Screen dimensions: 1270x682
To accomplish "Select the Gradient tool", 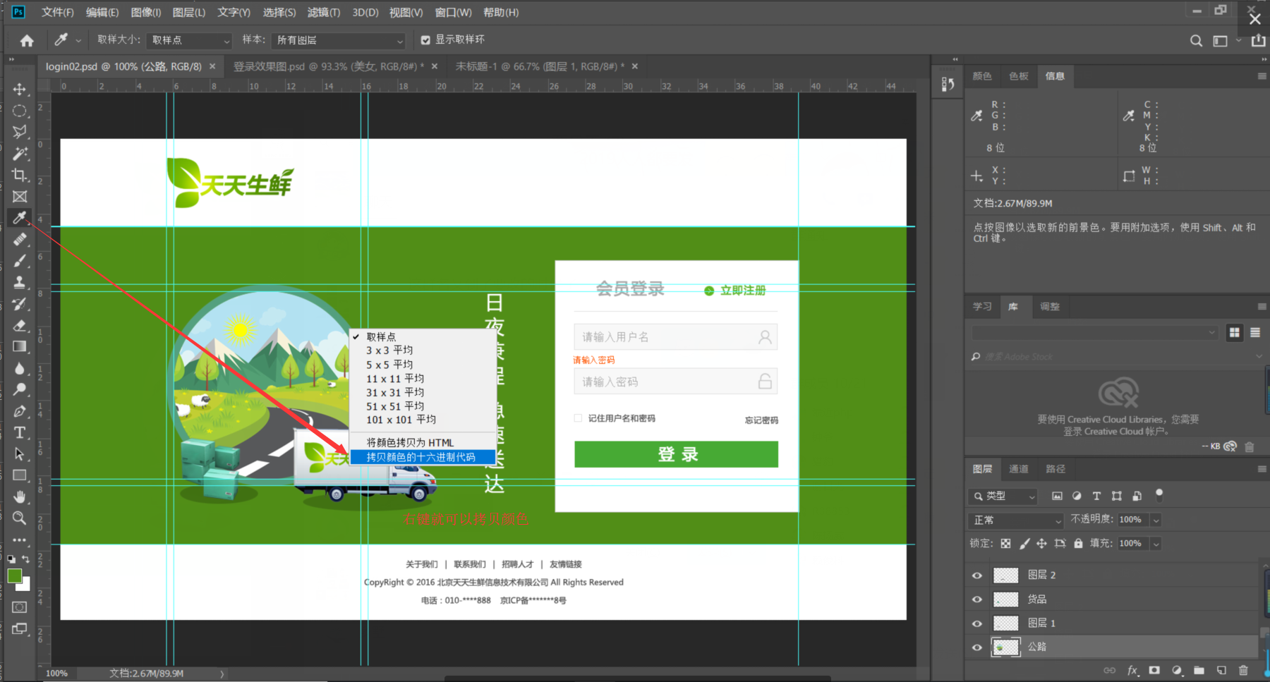I will coord(20,347).
